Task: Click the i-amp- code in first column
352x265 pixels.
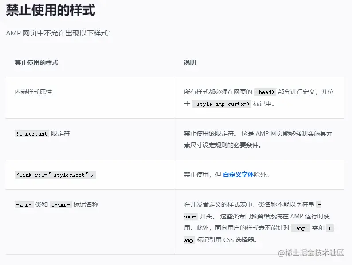Action: pyautogui.click(x=61, y=205)
